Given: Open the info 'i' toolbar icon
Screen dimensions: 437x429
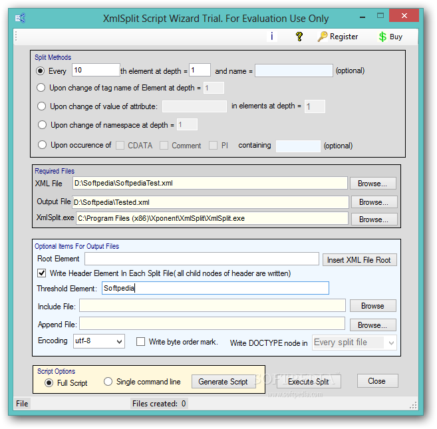Looking at the screenshot, I should click(x=272, y=36).
